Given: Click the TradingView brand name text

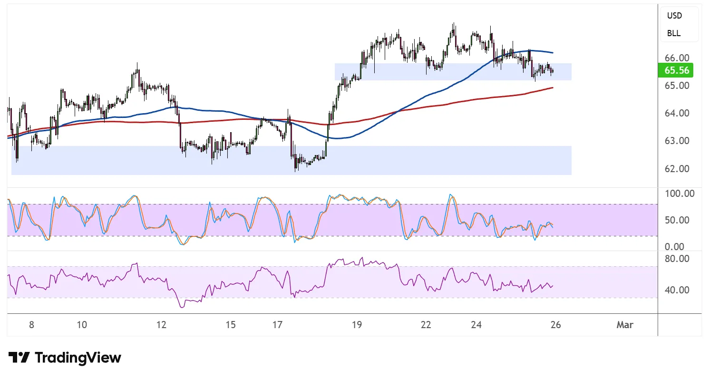Looking at the screenshot, I should (78, 358).
